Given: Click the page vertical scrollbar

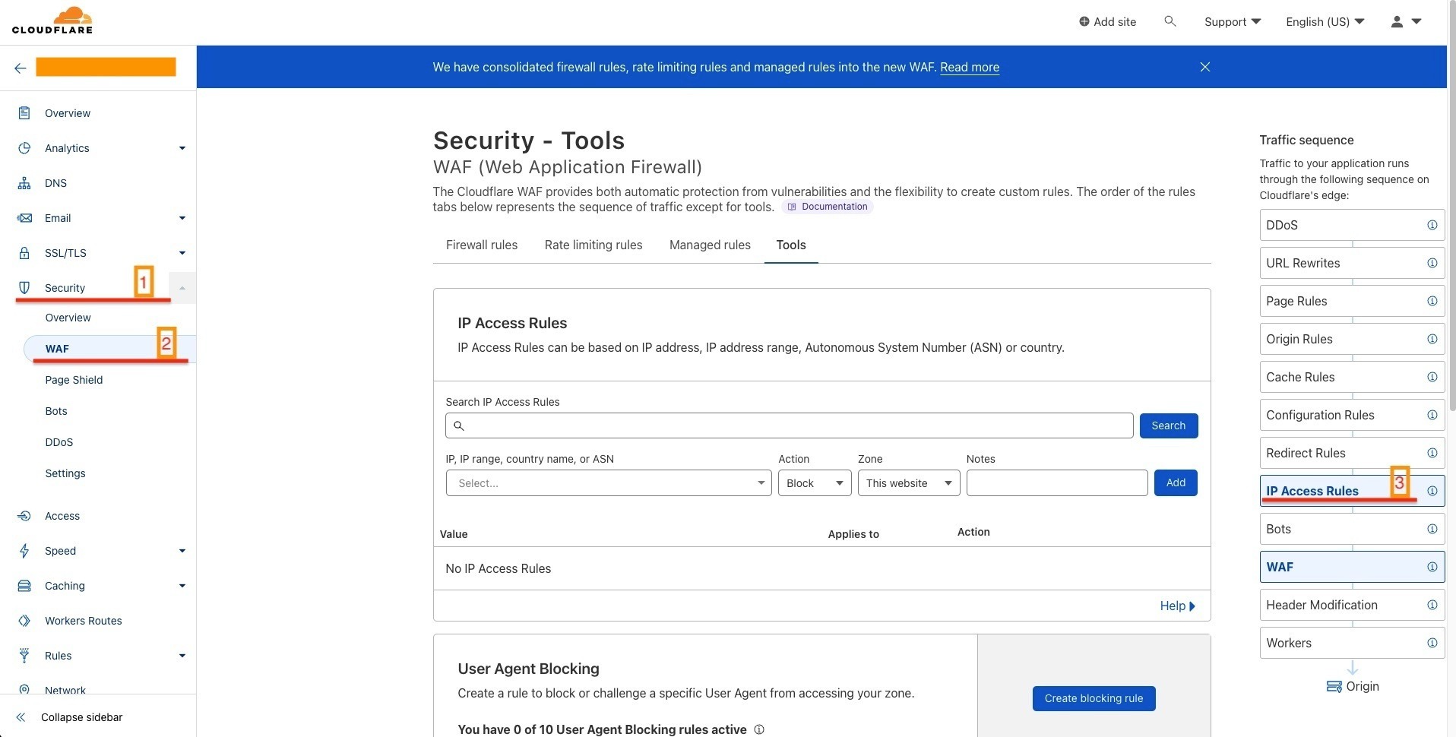Looking at the screenshot, I should pyautogui.click(x=1451, y=205).
